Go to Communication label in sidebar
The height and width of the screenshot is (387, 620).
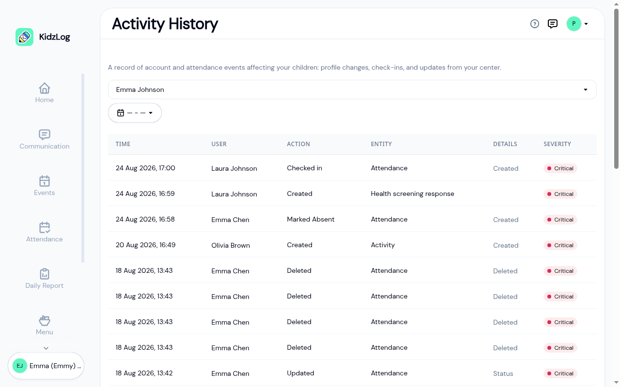[x=45, y=146]
